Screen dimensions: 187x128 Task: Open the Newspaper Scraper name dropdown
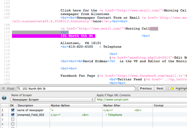pos(52,100)
